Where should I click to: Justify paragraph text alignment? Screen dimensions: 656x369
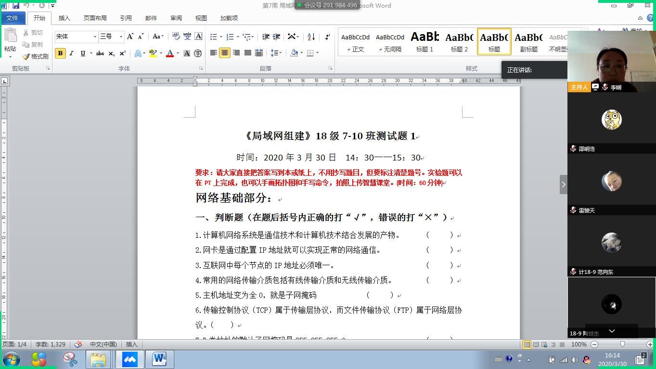pos(247,53)
